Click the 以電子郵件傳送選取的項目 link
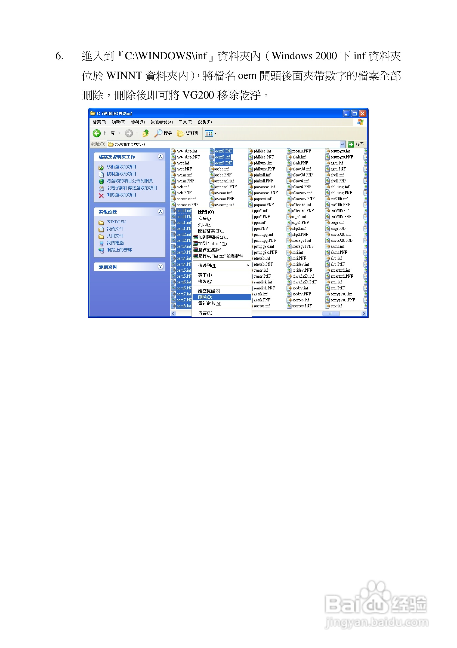The height and width of the screenshot is (648, 457). 132,188
